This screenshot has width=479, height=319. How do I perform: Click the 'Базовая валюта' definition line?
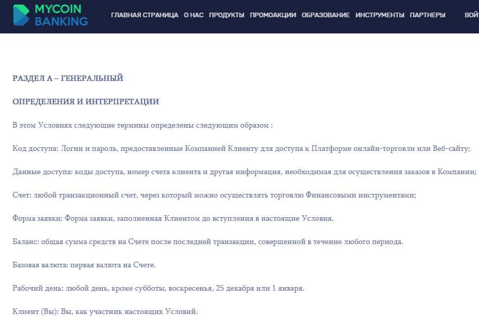click(x=84, y=265)
